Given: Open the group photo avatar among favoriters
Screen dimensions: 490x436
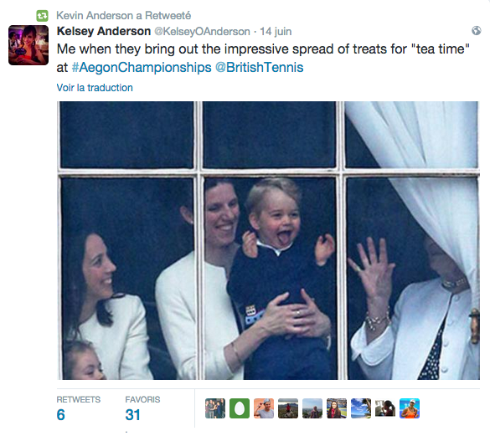Looking at the screenshot, I should (215, 408).
